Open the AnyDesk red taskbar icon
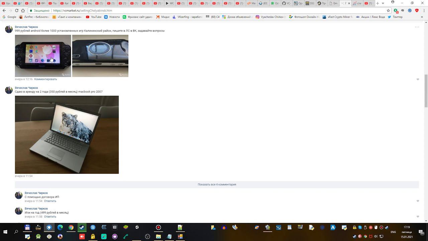Screen dimensions: 428x241 tap(82, 237)
